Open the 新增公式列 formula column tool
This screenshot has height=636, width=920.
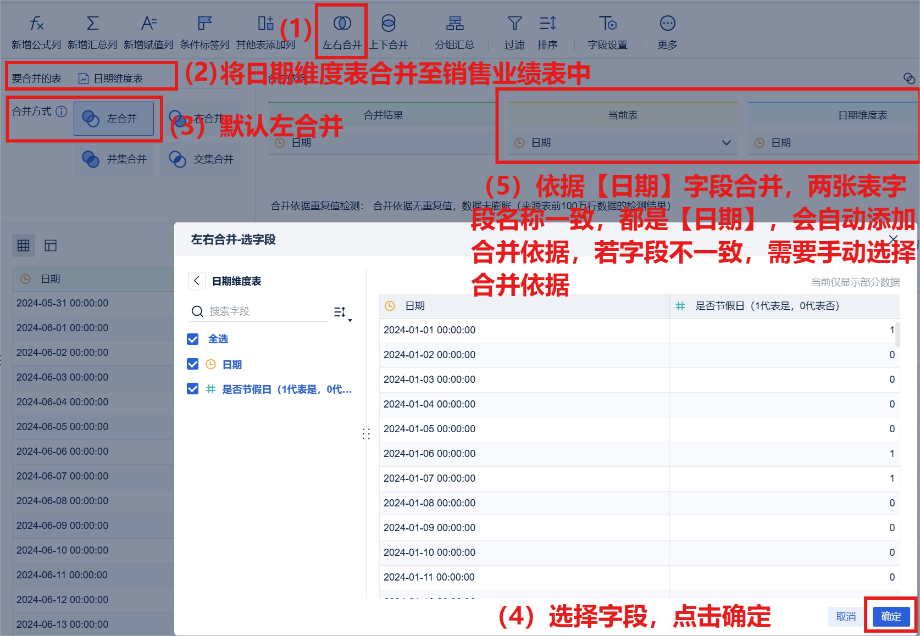[36, 33]
